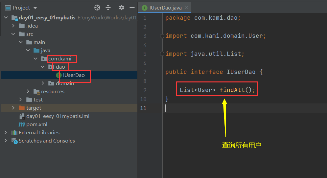Image resolution: width=327 pixels, height=178 pixels.
Task: Click the Project panel window icon
Action: (x=8, y=8)
